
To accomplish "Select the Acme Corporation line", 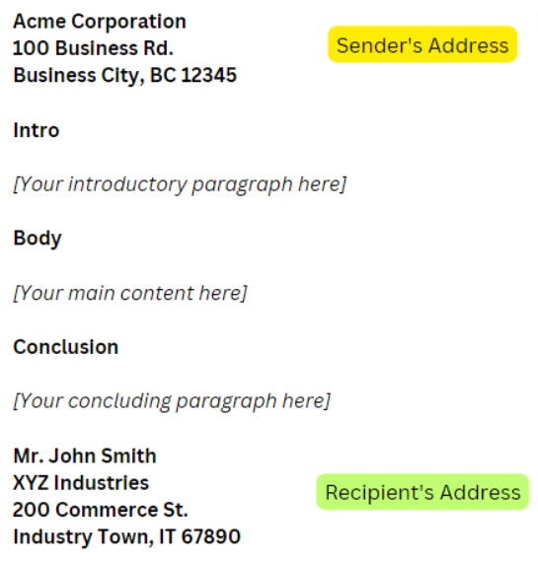I will pos(100,22).
